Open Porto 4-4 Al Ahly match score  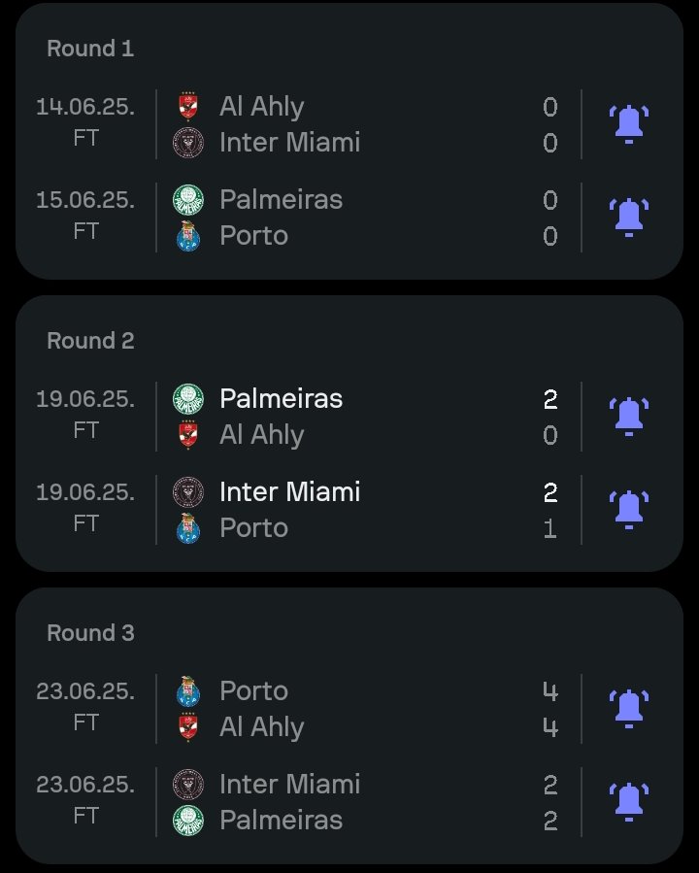550,709
